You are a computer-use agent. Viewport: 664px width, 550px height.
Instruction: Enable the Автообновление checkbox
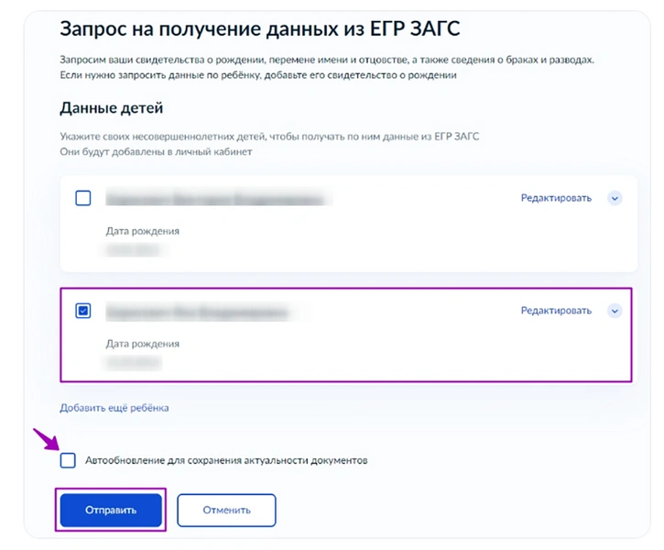coord(68,460)
